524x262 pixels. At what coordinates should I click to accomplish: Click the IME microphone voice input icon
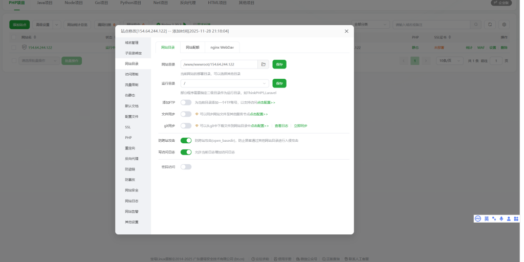coord(501,219)
